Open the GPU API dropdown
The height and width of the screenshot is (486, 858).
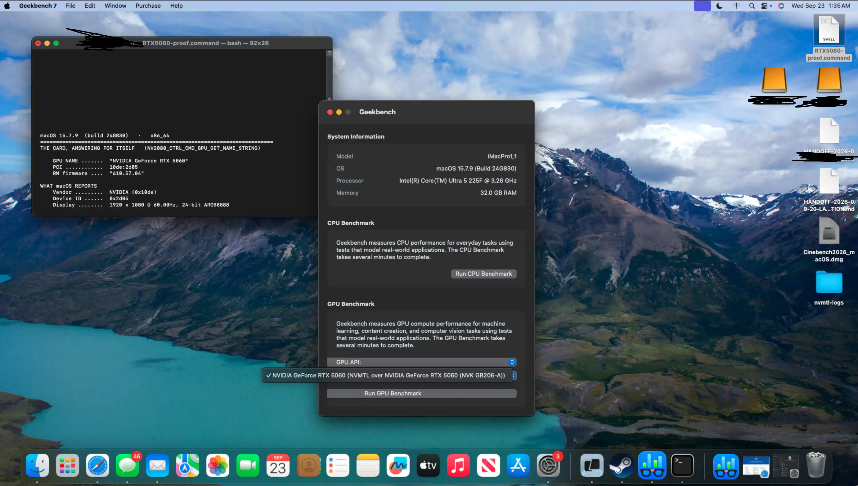click(422, 362)
